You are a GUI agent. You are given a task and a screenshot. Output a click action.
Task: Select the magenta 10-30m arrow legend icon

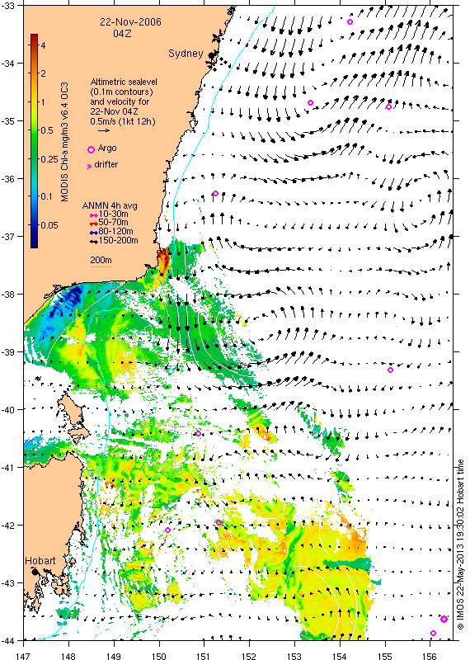point(94,215)
